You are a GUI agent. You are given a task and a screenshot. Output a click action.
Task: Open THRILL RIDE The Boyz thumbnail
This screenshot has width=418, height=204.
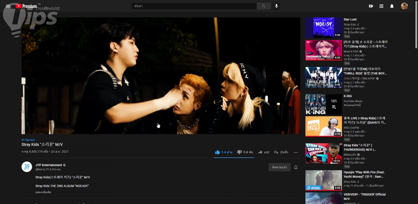pos(324,77)
